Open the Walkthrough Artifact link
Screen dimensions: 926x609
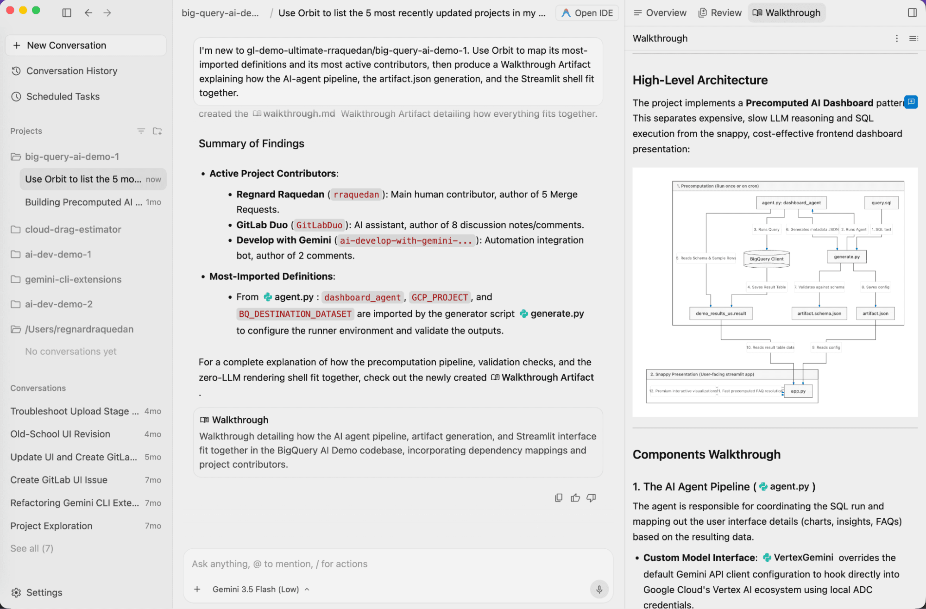pos(542,377)
